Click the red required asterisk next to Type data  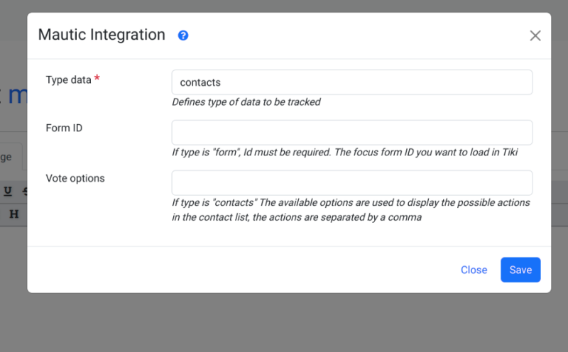point(97,78)
